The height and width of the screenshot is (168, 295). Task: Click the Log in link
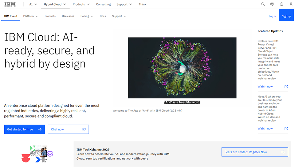coord(272,16)
